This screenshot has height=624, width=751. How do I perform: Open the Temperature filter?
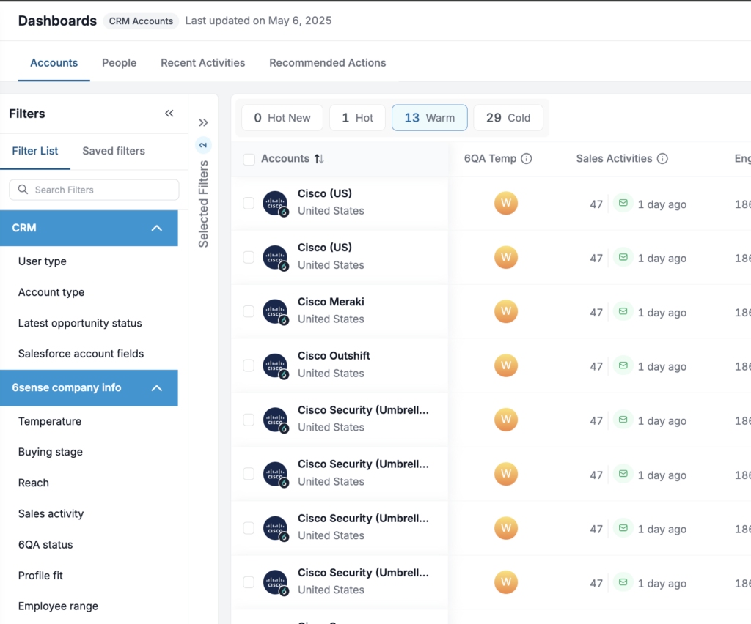50,421
